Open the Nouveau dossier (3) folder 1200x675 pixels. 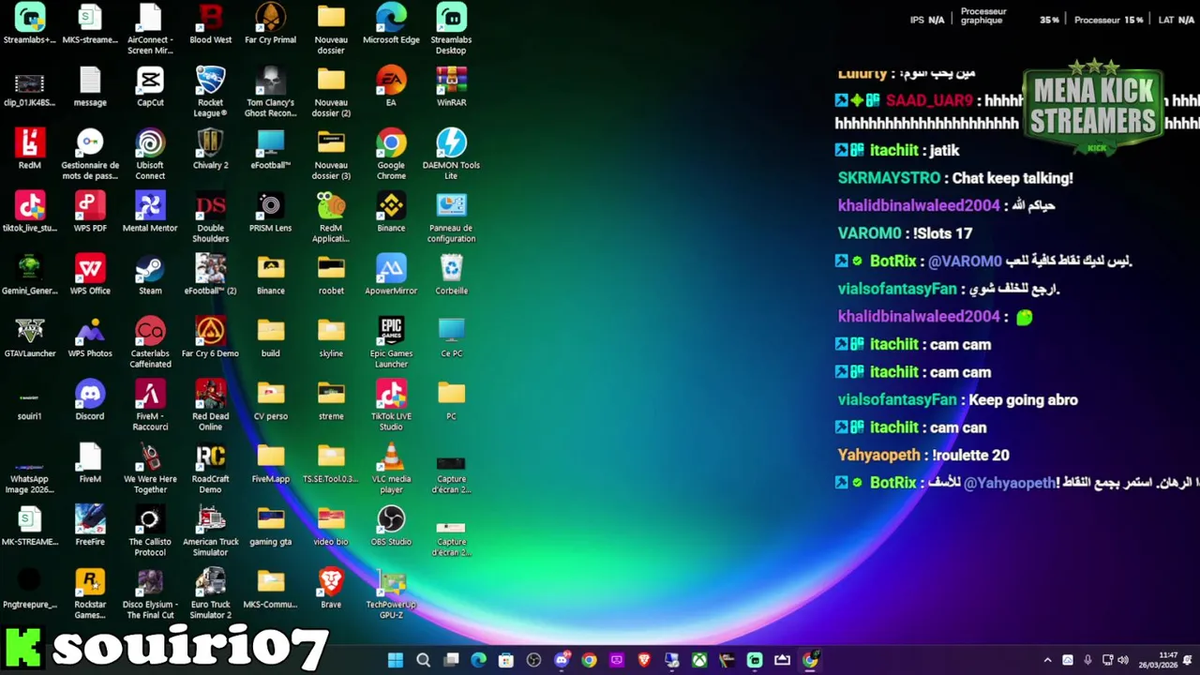click(331, 155)
